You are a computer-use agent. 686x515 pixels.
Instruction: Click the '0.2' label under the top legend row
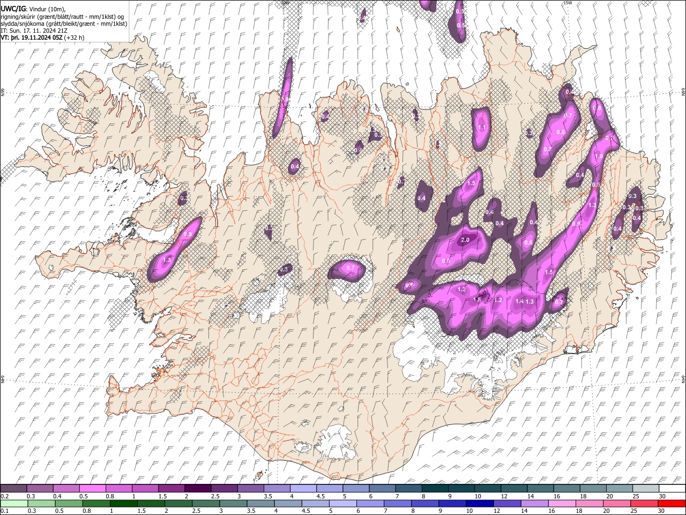coord(5,496)
